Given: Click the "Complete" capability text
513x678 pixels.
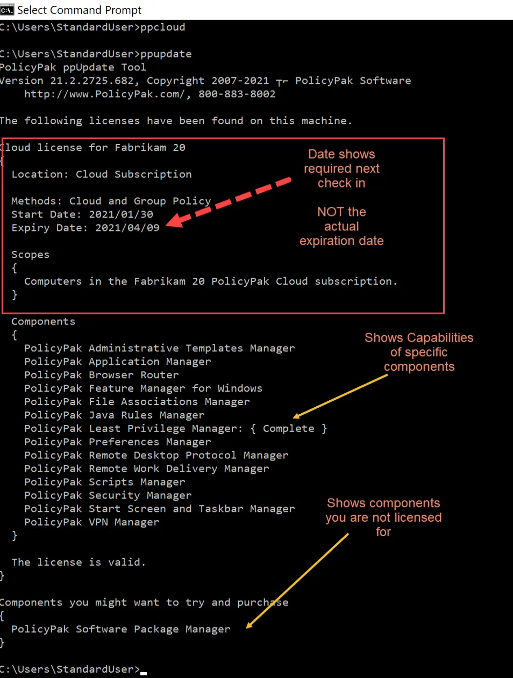Looking at the screenshot, I should coord(288,428).
